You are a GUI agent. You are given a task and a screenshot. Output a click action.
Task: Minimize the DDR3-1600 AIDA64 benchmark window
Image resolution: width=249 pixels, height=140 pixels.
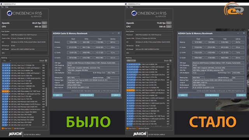tap(238, 33)
